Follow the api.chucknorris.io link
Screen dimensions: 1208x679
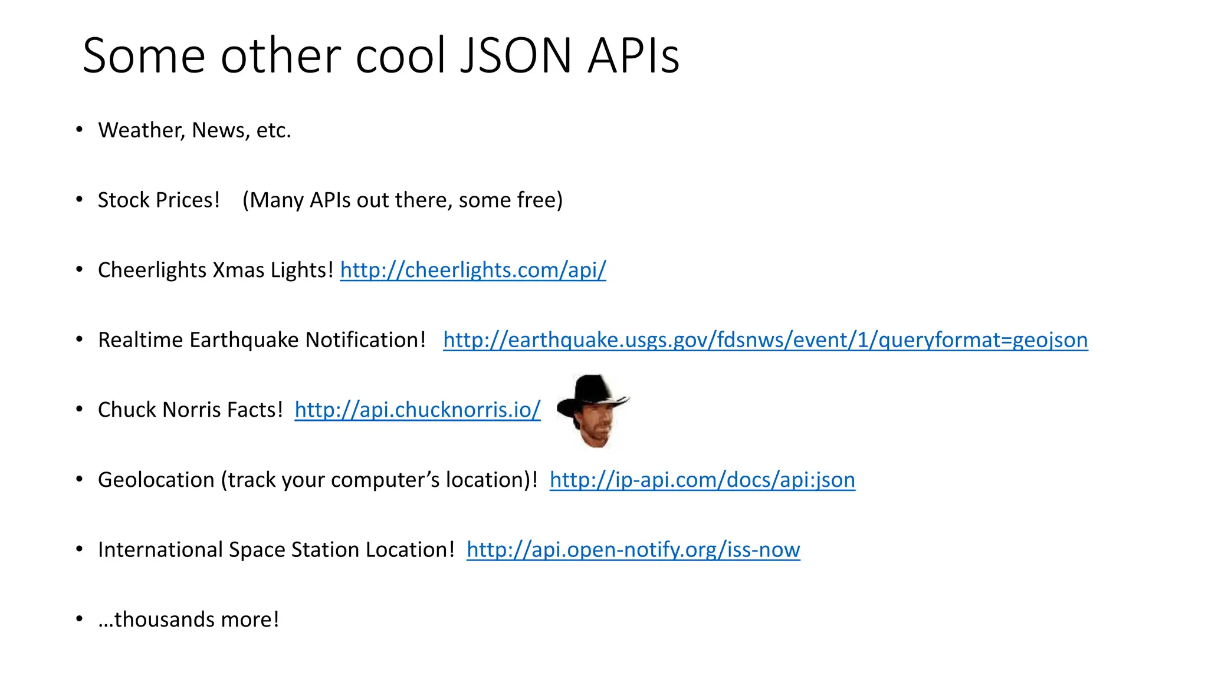coord(418,410)
